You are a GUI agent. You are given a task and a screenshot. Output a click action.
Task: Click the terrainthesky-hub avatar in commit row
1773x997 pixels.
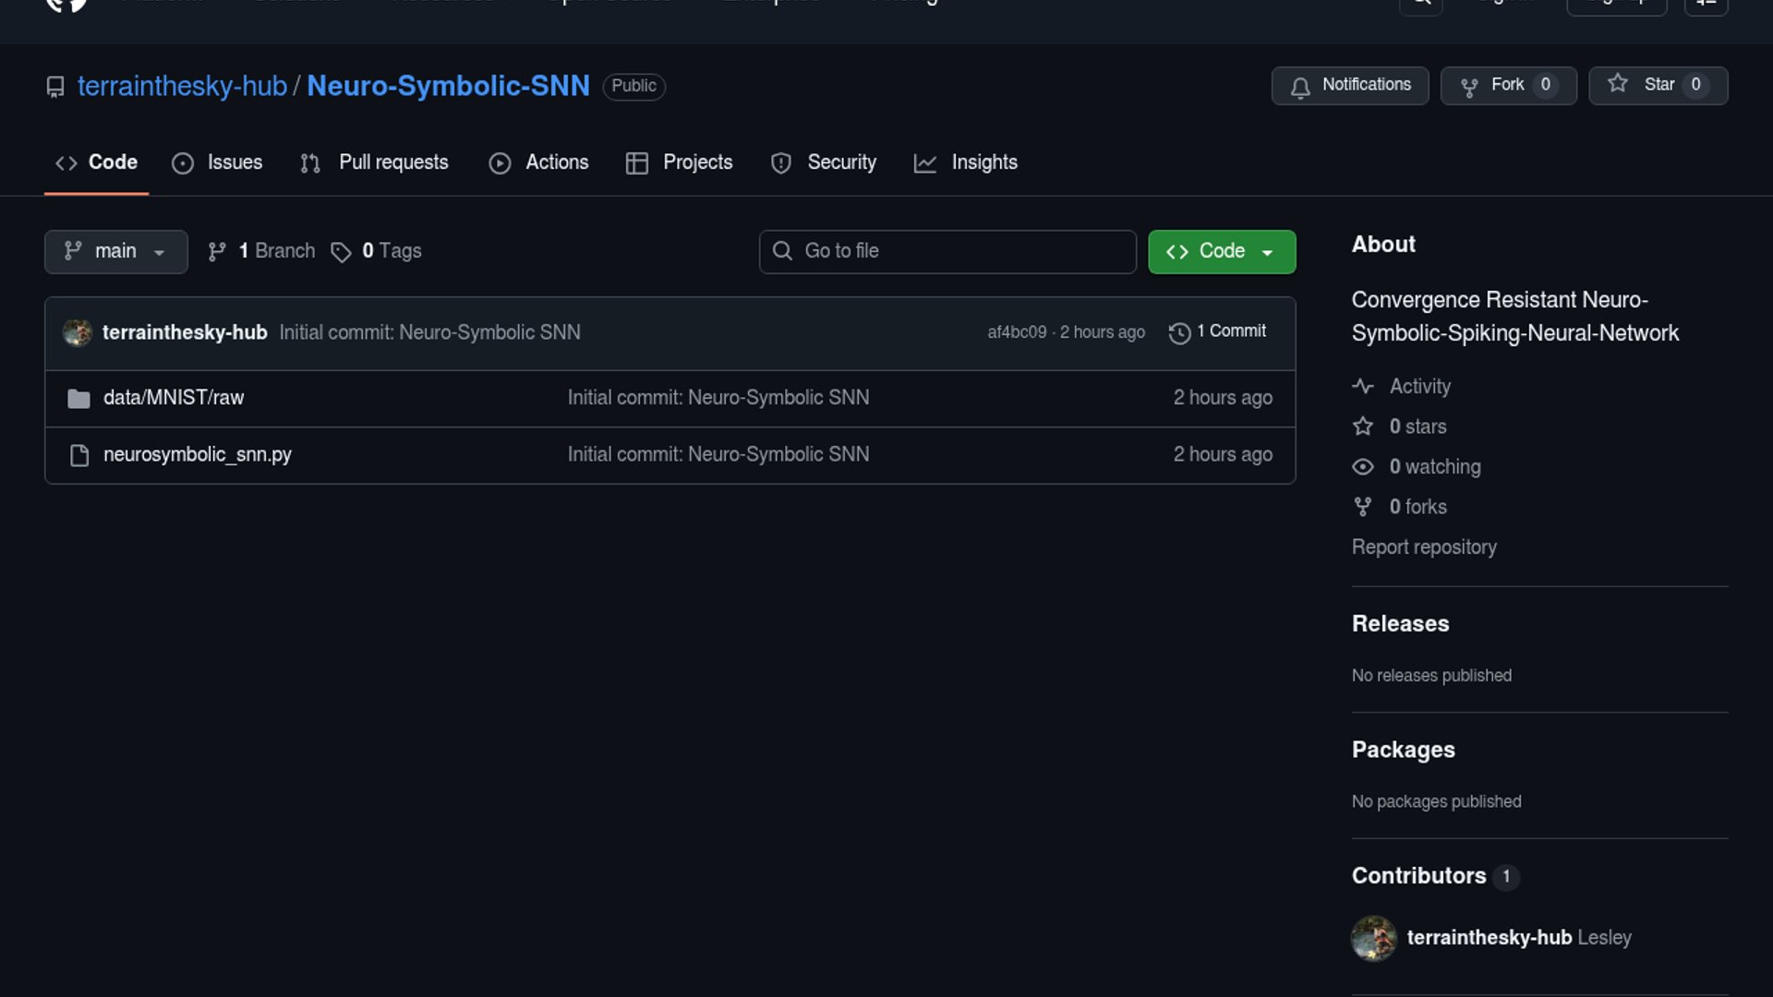click(78, 332)
